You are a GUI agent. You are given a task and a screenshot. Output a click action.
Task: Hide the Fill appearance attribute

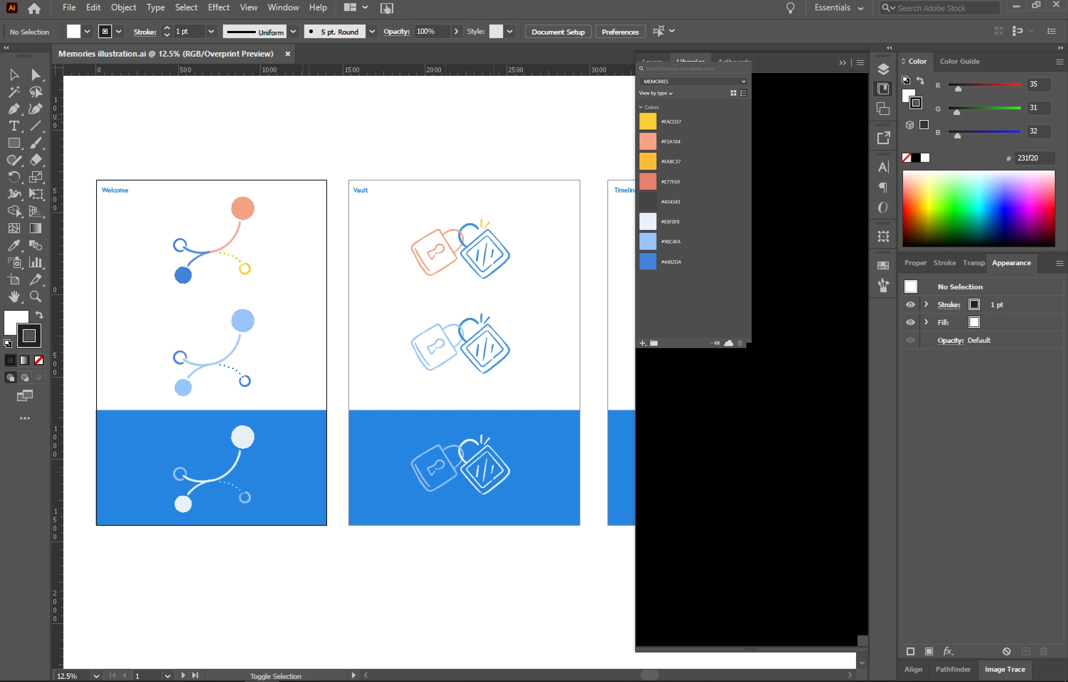[x=910, y=322]
